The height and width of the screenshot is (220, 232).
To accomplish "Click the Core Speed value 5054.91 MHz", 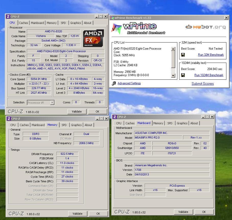I will point(39,79).
